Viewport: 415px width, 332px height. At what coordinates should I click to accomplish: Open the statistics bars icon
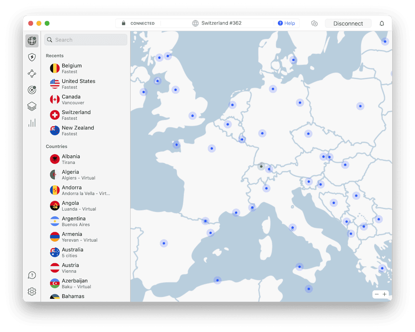click(x=32, y=123)
